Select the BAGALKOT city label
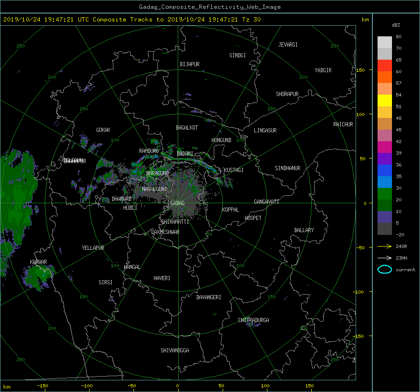This screenshot has height=392, width=420. tap(187, 128)
